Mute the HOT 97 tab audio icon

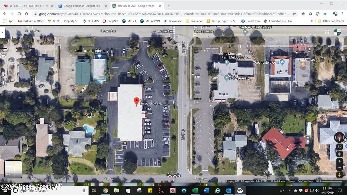47,6
